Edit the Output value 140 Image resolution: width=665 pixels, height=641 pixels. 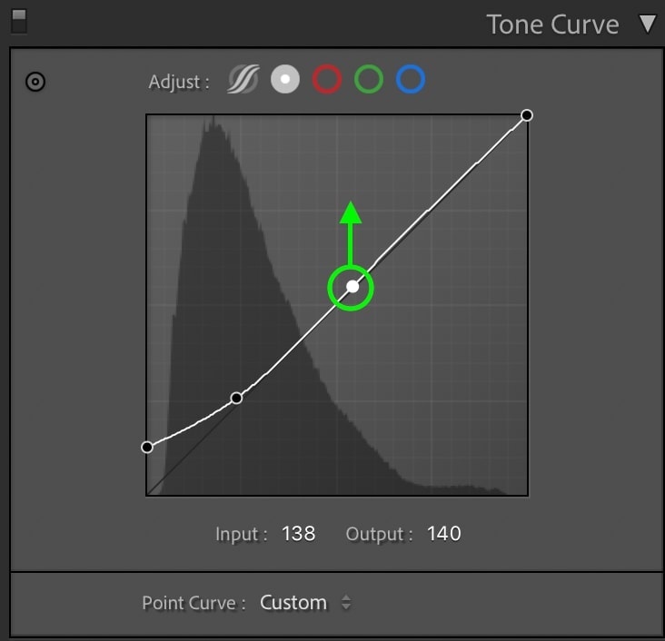point(443,533)
